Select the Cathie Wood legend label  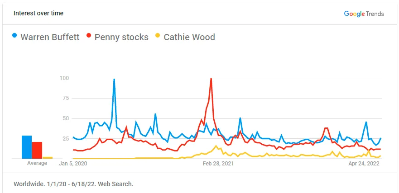189,37
